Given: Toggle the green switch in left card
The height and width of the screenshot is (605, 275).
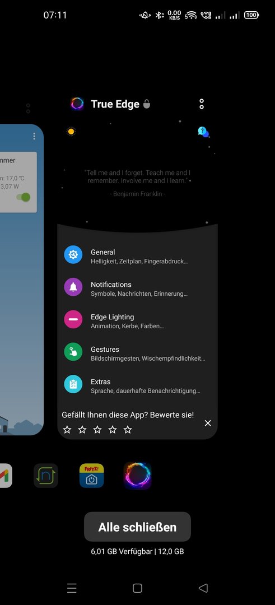Looking at the screenshot, I should click(23, 197).
